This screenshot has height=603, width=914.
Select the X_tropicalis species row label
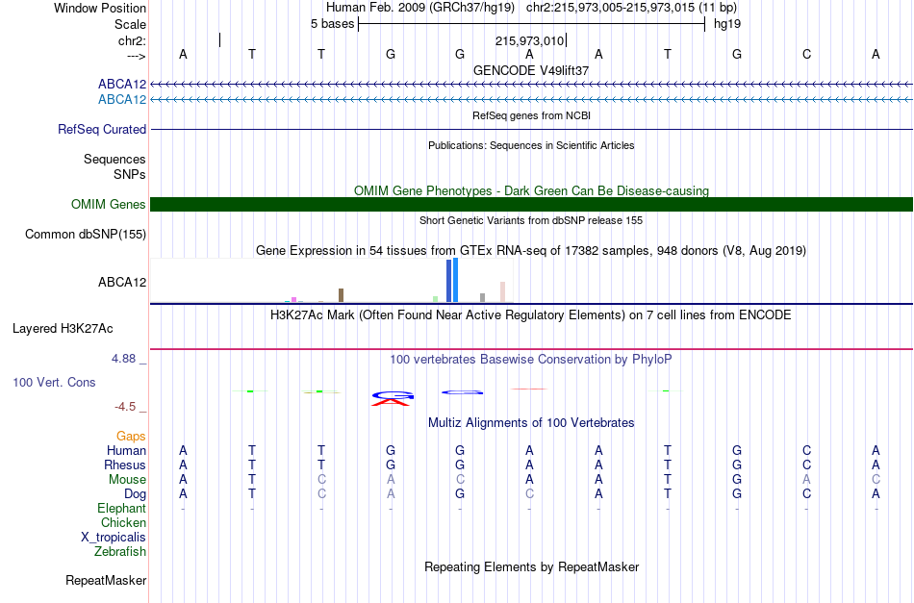[114, 538]
